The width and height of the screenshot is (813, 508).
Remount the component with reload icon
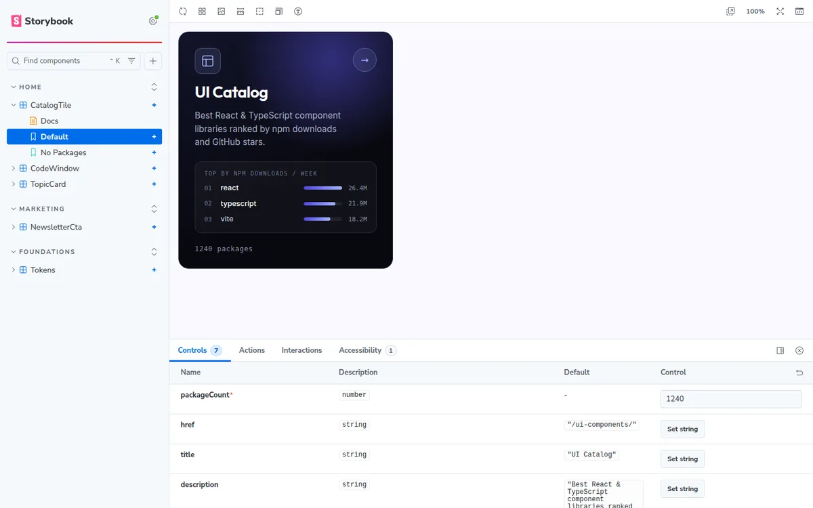(183, 12)
